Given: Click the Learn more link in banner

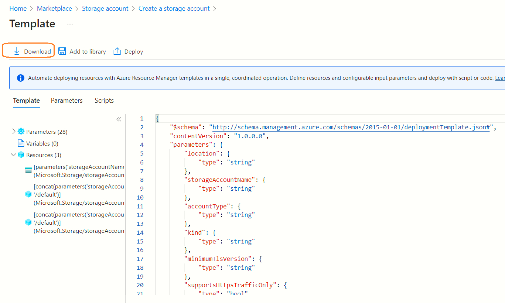Looking at the screenshot, I should tap(500, 78).
